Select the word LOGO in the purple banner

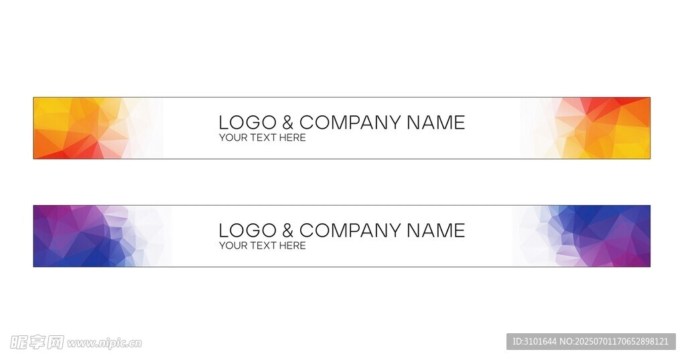click(x=248, y=231)
